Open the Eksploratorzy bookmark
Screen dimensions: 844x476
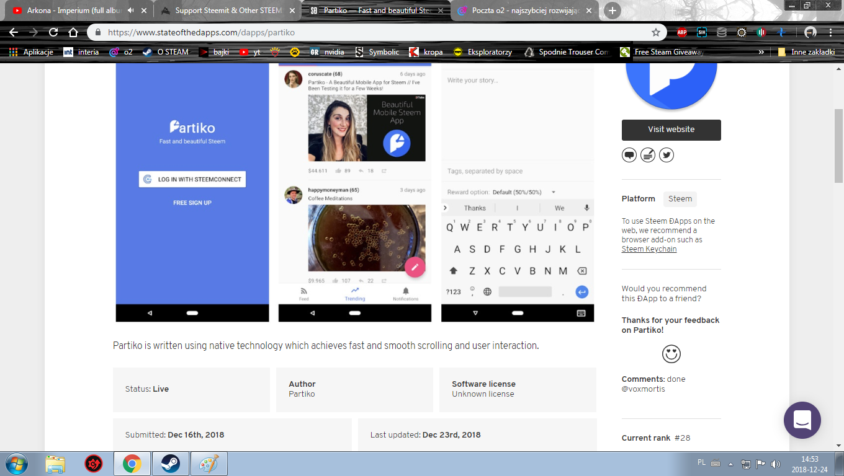tap(483, 52)
